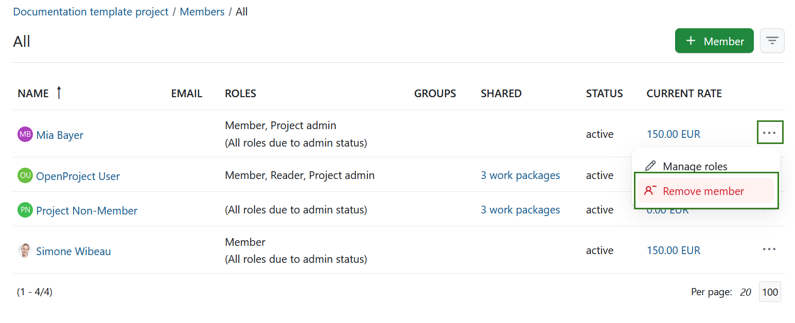This screenshot has width=795, height=323.
Task: Click the OpenProject User OU avatar
Action: coord(25,175)
